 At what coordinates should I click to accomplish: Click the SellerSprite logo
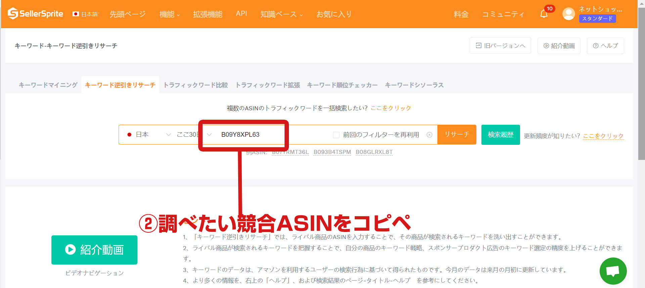[35, 14]
